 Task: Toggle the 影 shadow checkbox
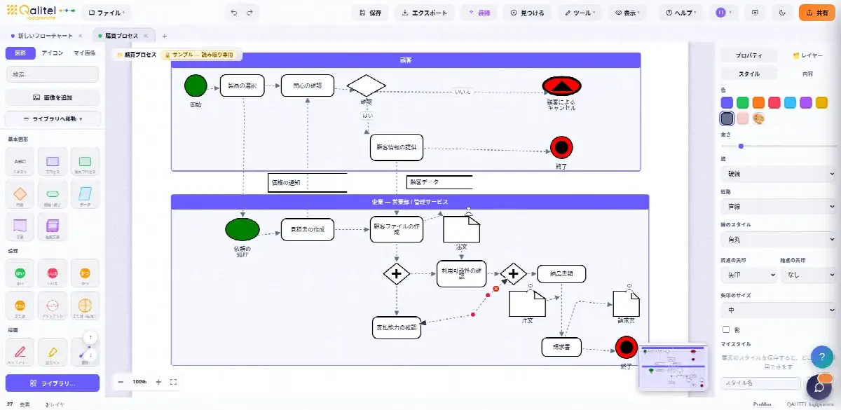click(x=725, y=329)
